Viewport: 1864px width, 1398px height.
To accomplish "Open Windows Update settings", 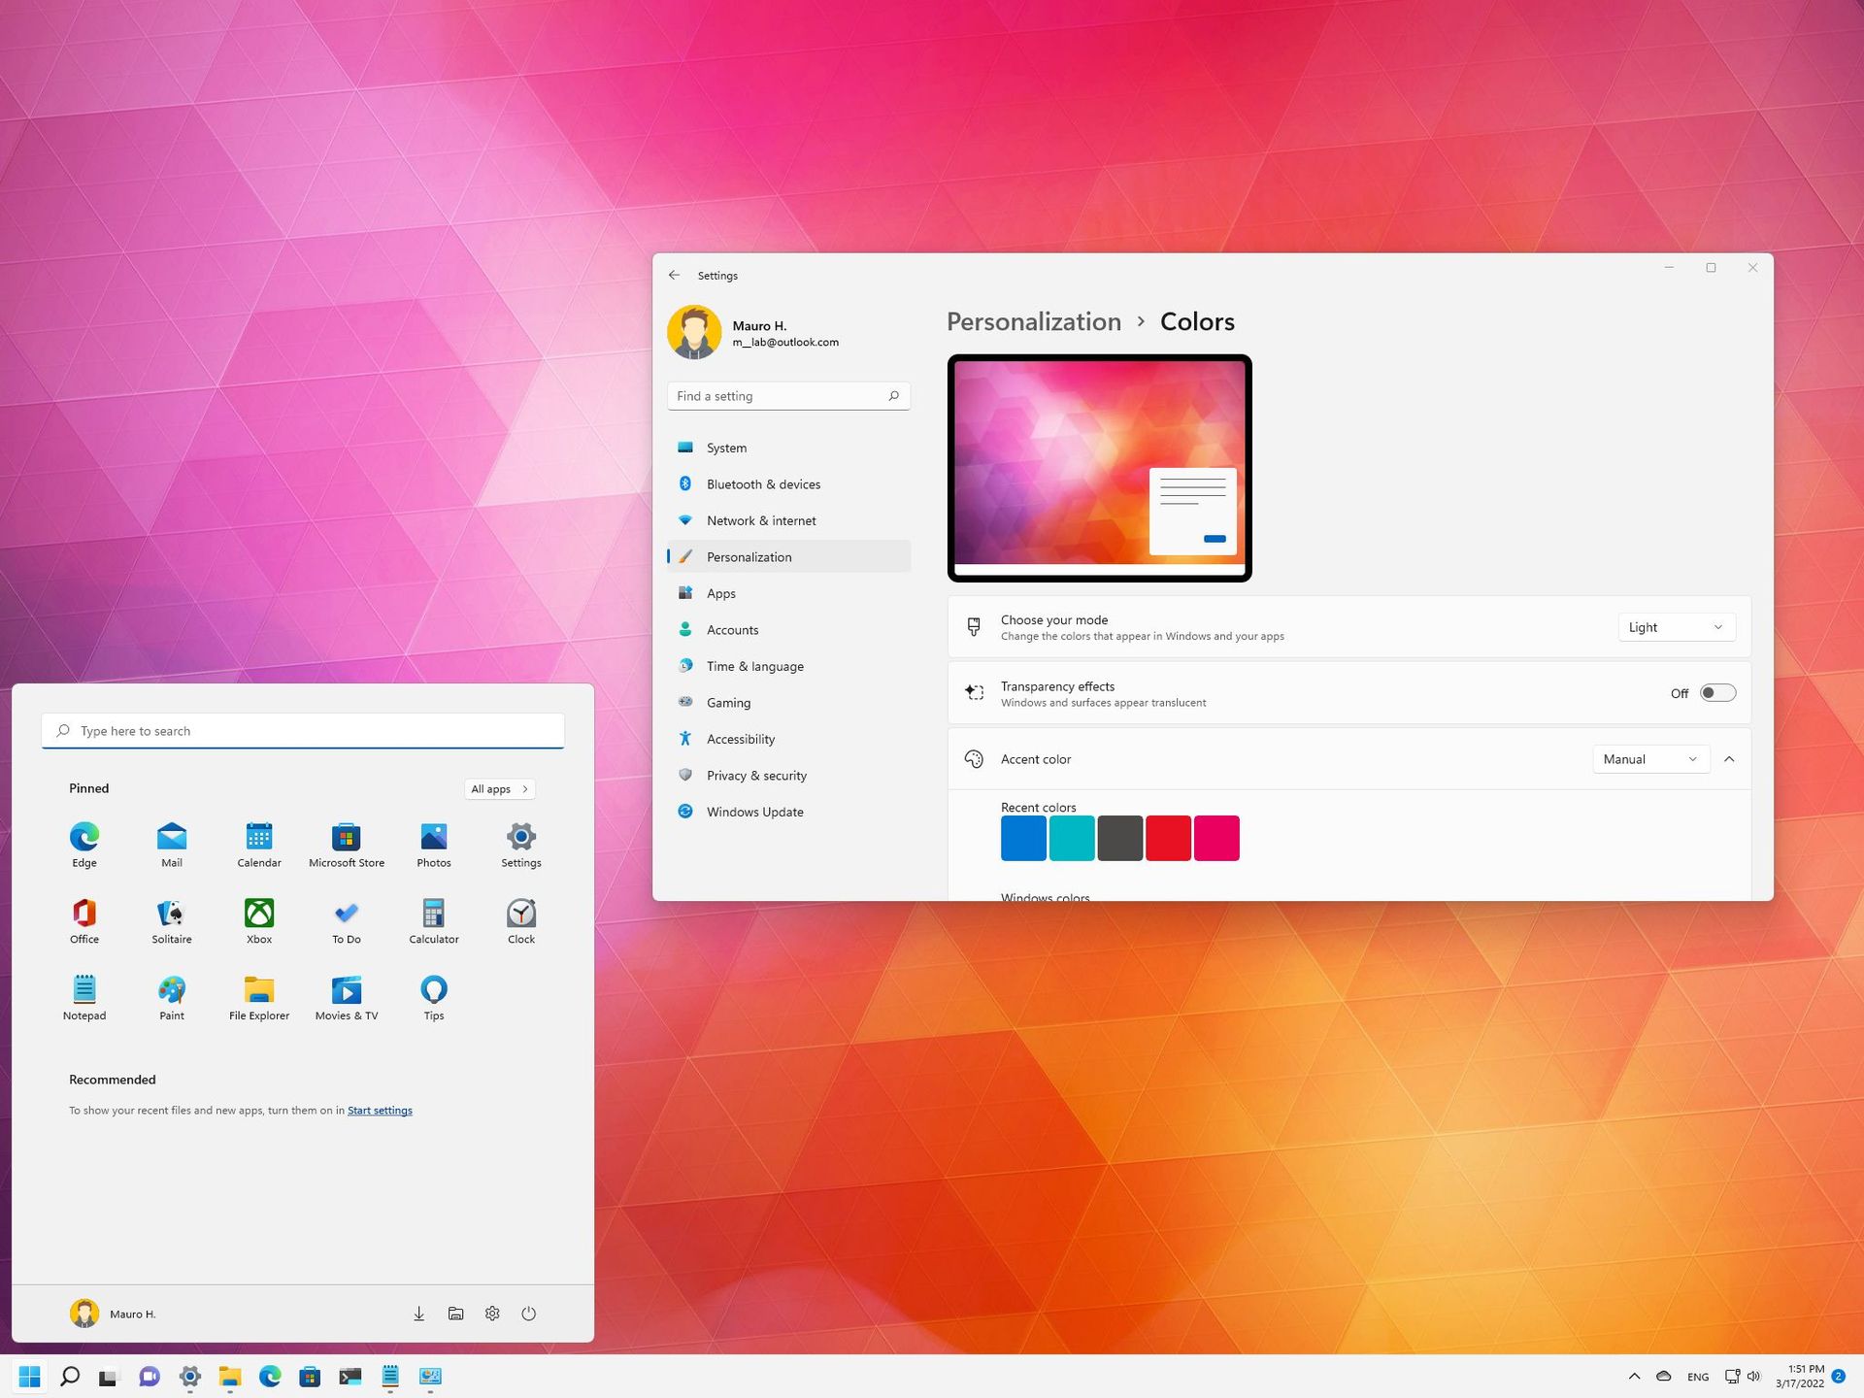I will (x=755, y=812).
